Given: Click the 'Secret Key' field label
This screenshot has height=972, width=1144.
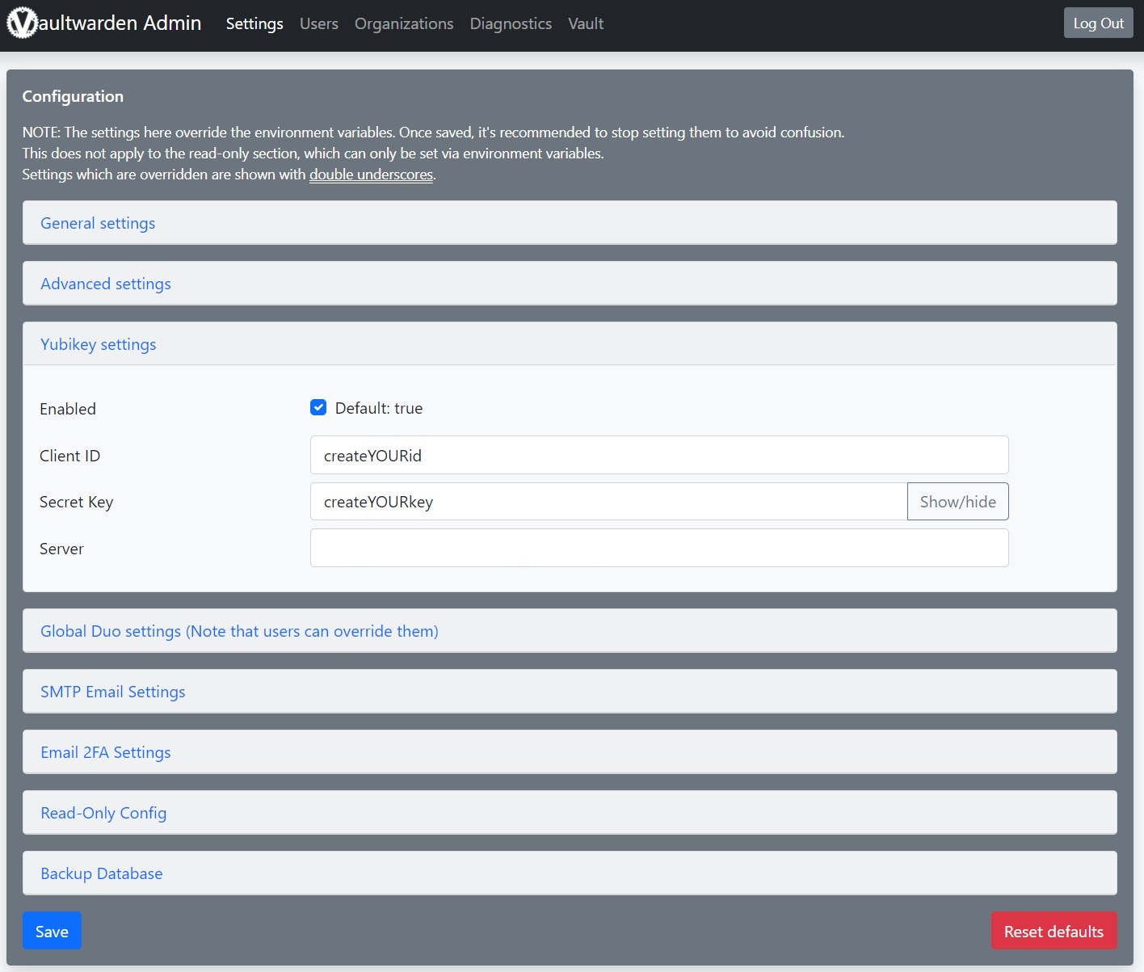Looking at the screenshot, I should coord(77,502).
